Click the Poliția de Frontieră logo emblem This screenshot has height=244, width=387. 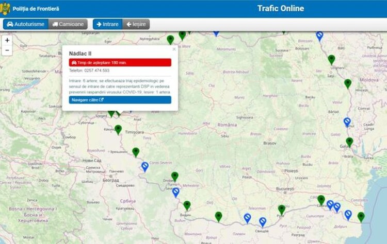point(5,8)
